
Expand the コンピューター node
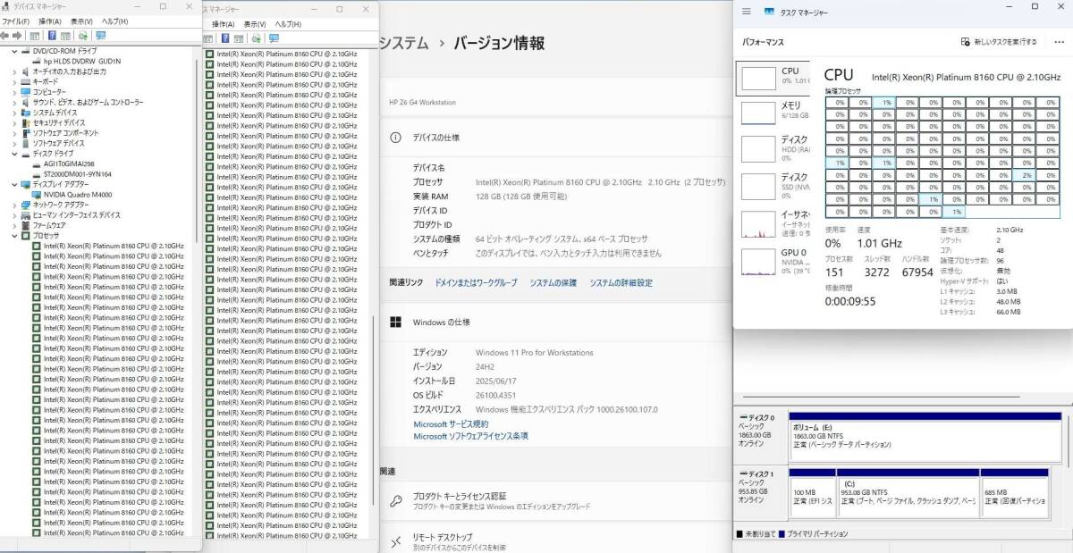tap(13, 92)
